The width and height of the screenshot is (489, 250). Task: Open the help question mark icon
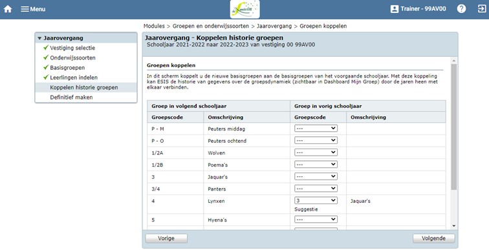[x=462, y=8]
